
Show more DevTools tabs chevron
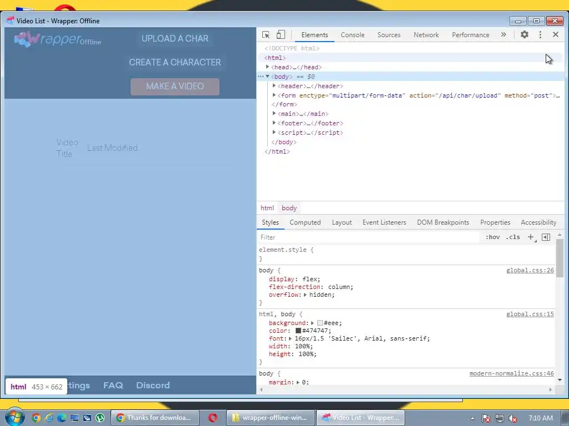click(x=503, y=35)
